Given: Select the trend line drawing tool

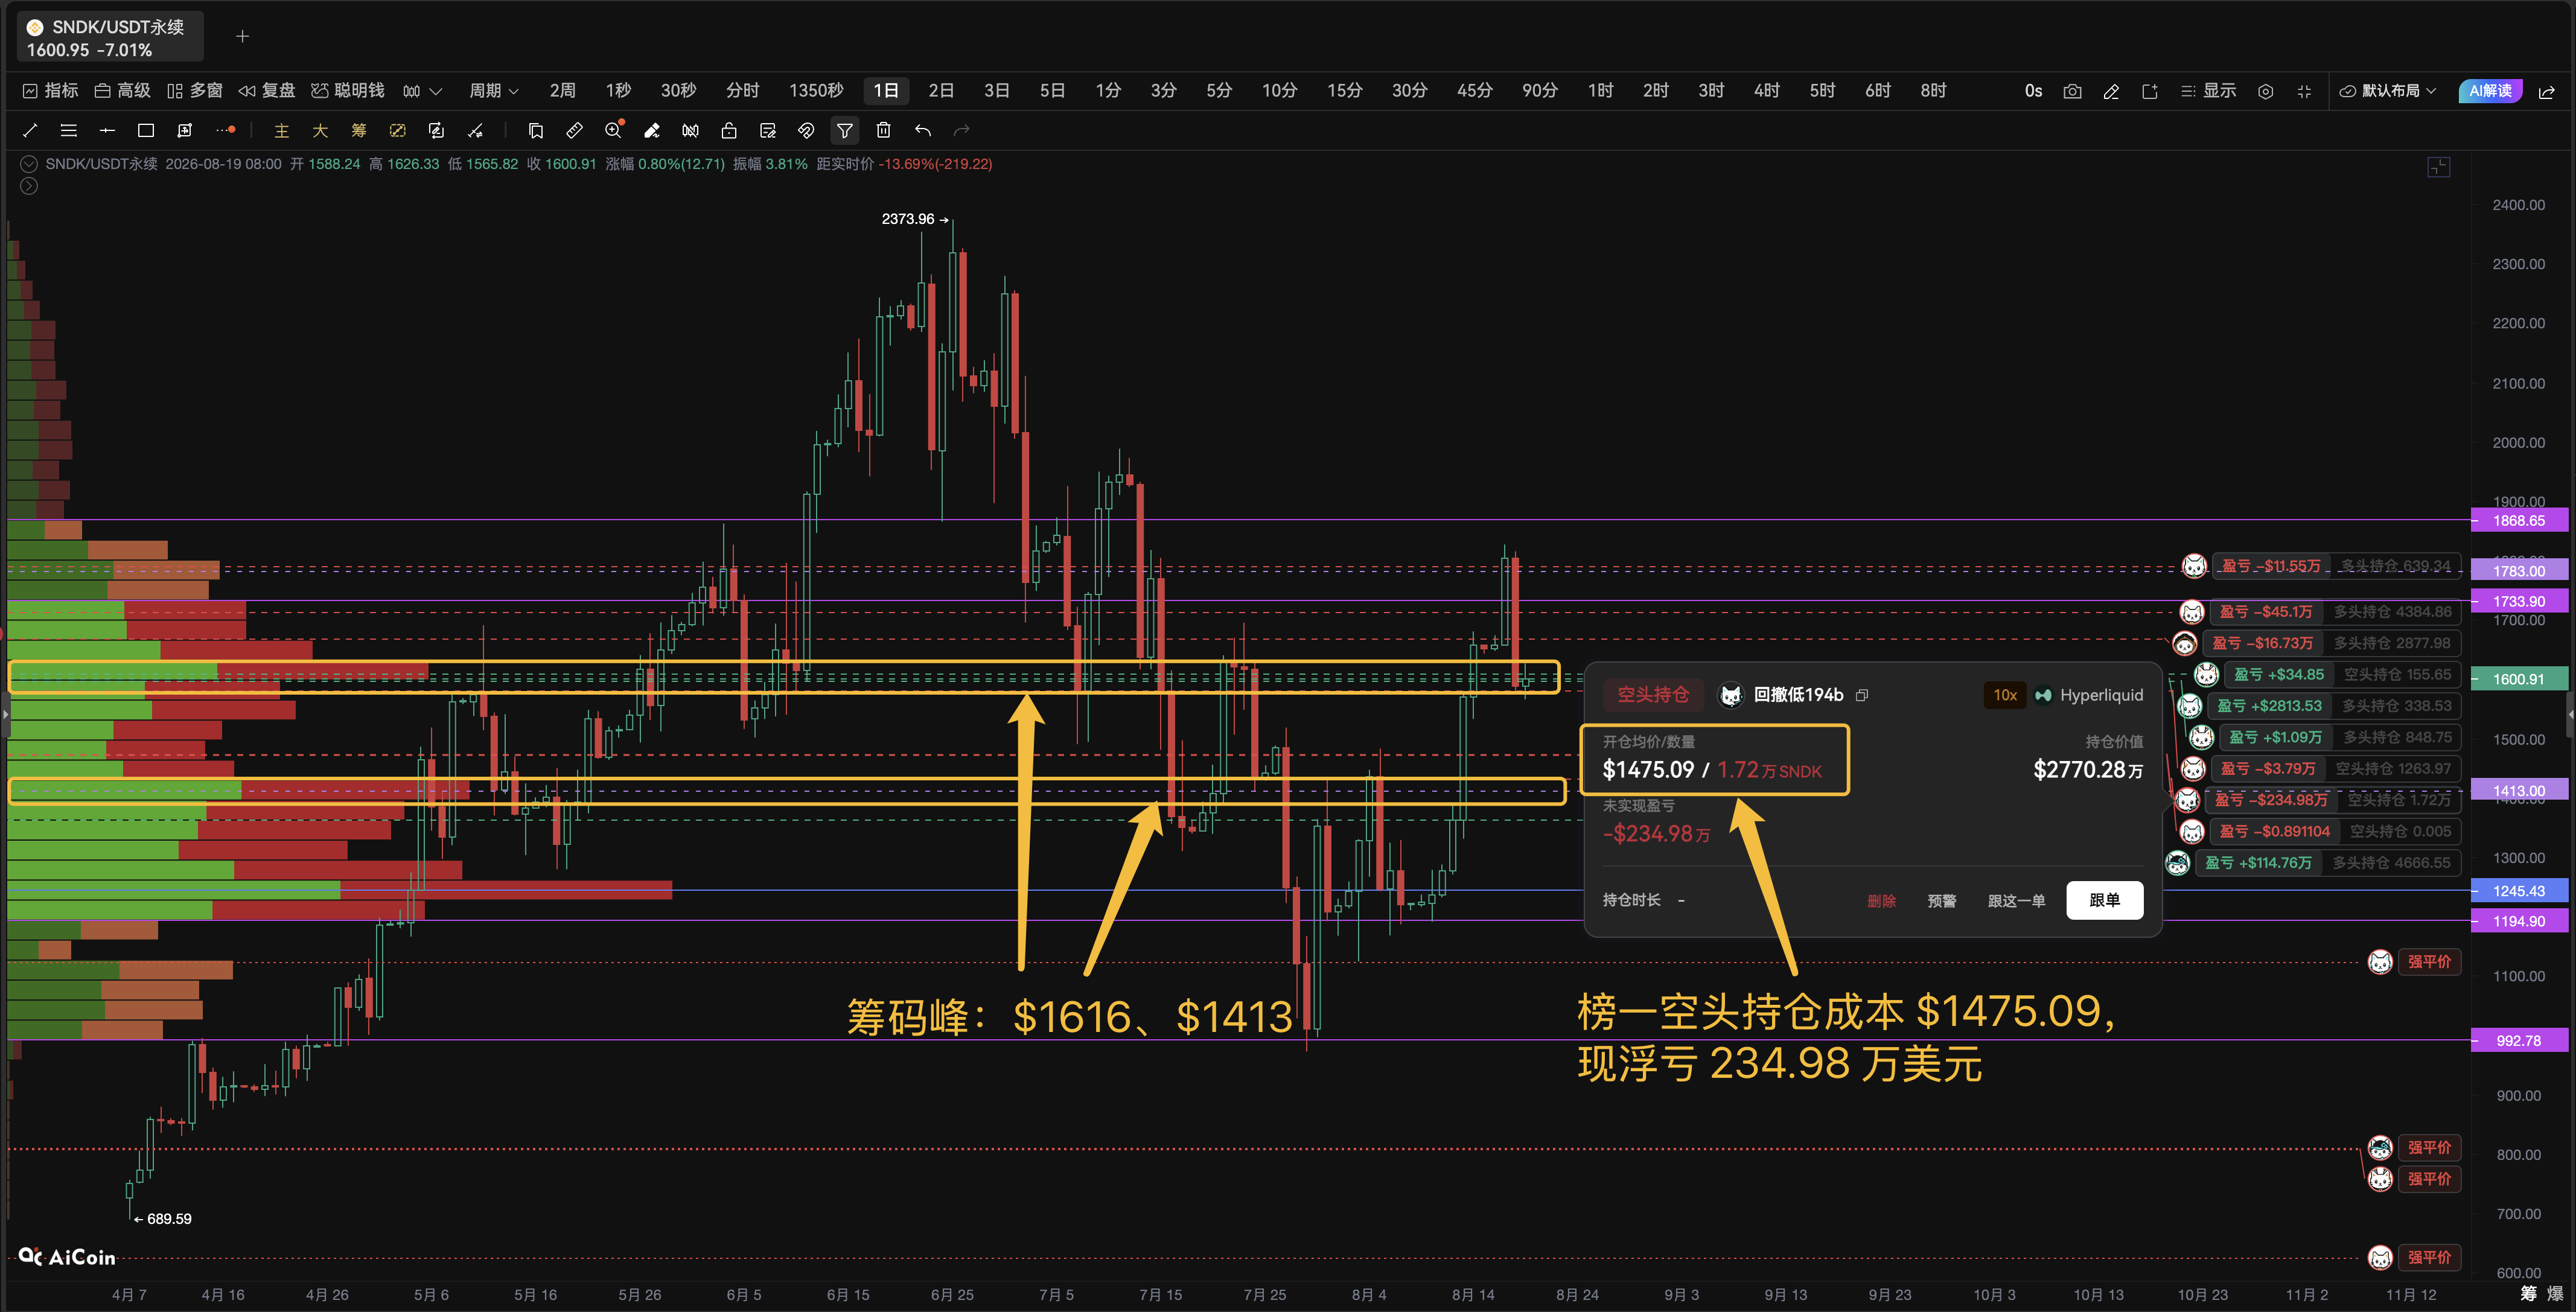Looking at the screenshot, I should (x=30, y=130).
